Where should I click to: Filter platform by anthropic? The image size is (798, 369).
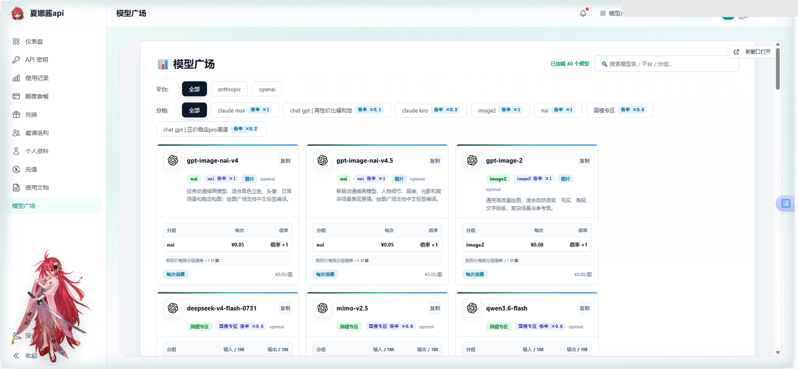[229, 89]
